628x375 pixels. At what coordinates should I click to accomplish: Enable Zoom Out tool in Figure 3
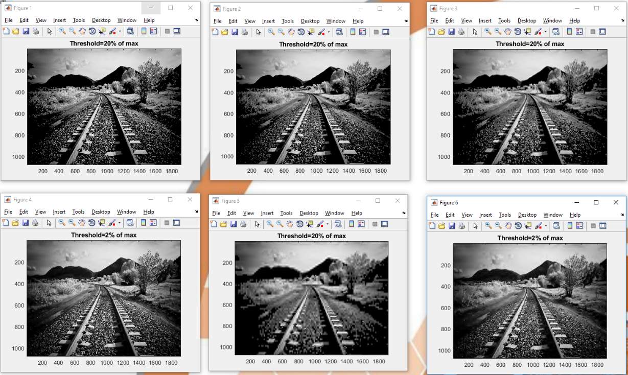click(498, 31)
